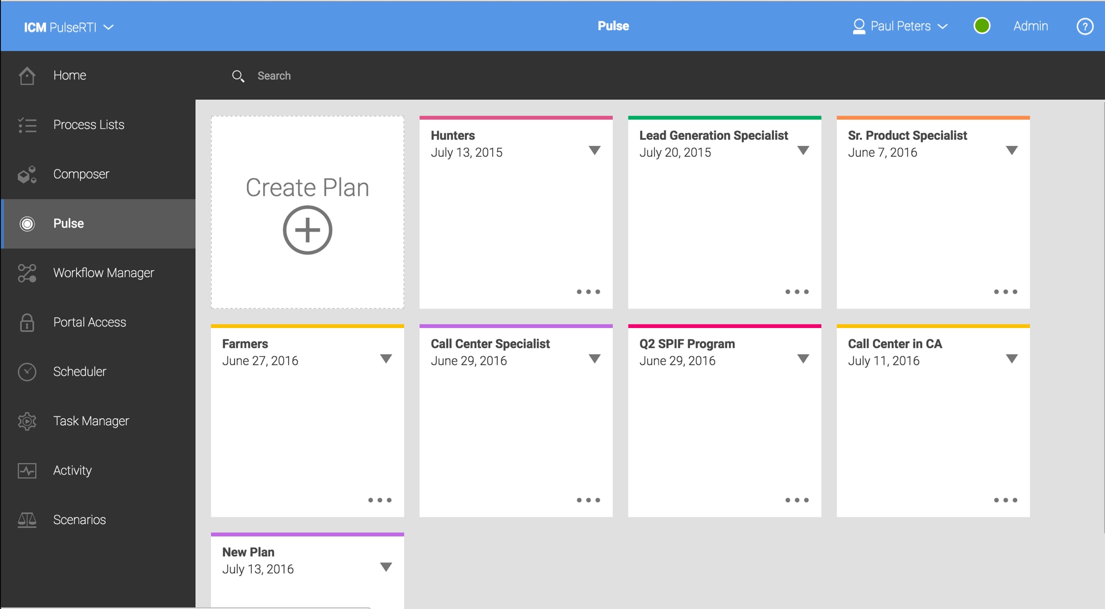Viewport: 1105px width, 609px height.
Task: Click the Scheduler clock icon
Action: coord(27,372)
